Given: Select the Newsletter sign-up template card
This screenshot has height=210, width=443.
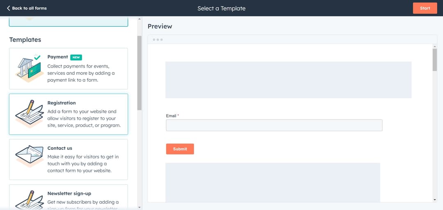Looking at the screenshot, I should (69, 197).
